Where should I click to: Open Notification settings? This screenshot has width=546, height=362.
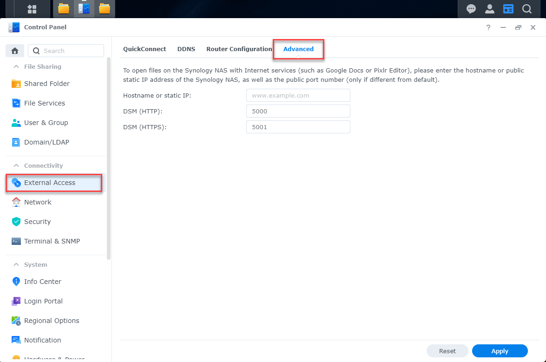pyautogui.click(x=56, y=340)
